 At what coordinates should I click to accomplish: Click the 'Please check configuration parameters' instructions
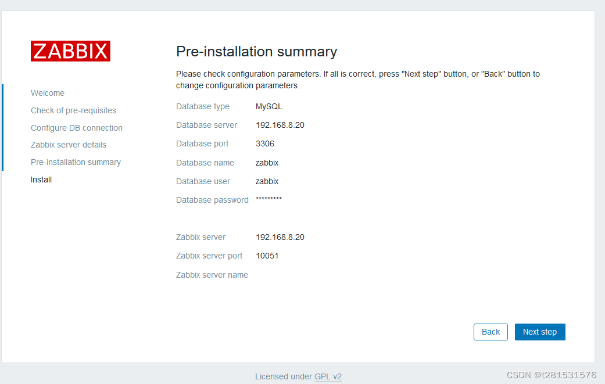(358, 80)
